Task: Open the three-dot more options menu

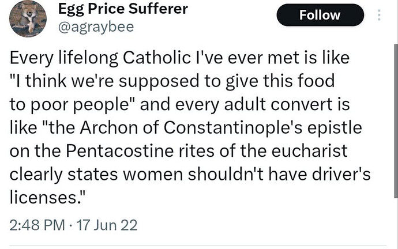Action: coord(379,15)
